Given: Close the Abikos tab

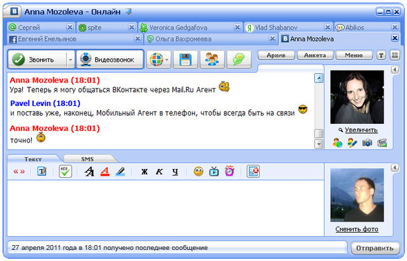Looking at the screenshot, I should tap(395, 27).
